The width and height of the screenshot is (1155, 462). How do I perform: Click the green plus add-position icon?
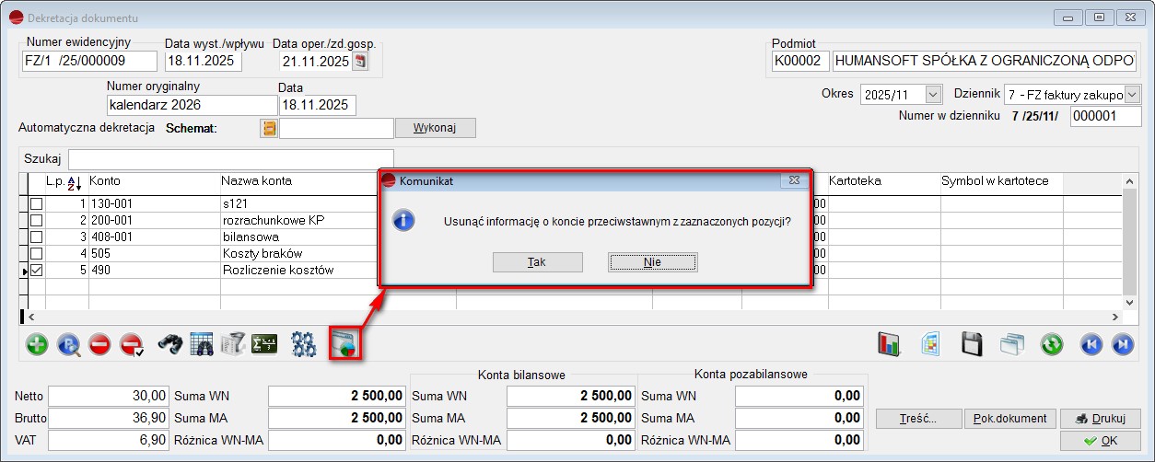(x=38, y=345)
